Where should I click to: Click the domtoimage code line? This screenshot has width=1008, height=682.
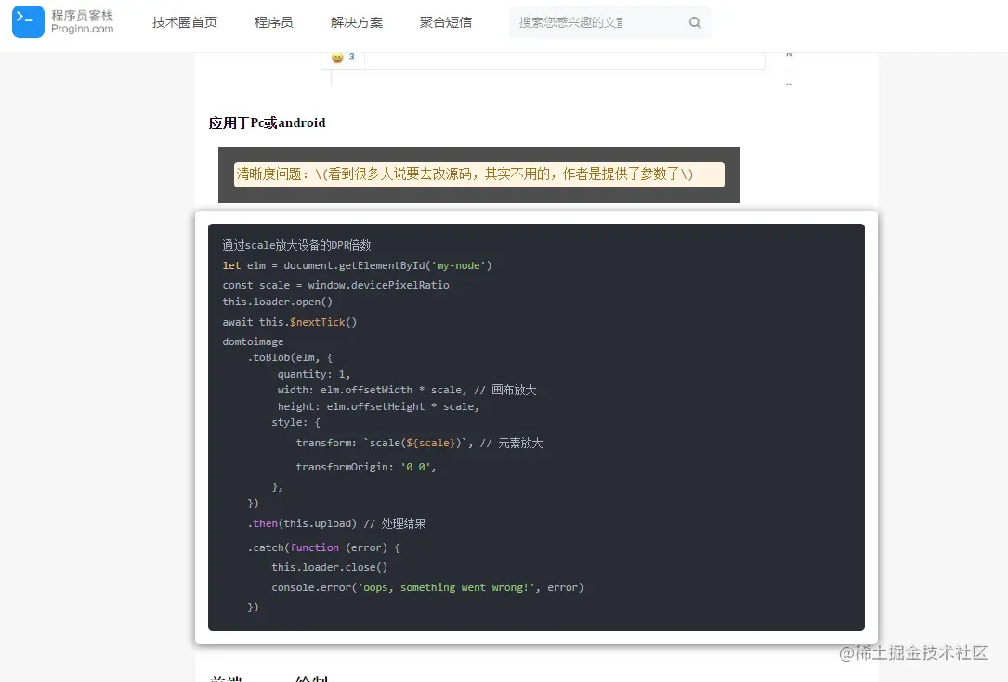(253, 341)
